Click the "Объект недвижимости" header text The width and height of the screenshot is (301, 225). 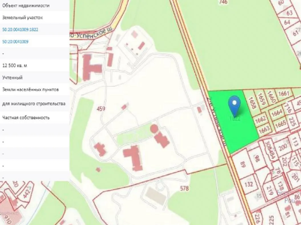pyautogui.click(x=26, y=6)
